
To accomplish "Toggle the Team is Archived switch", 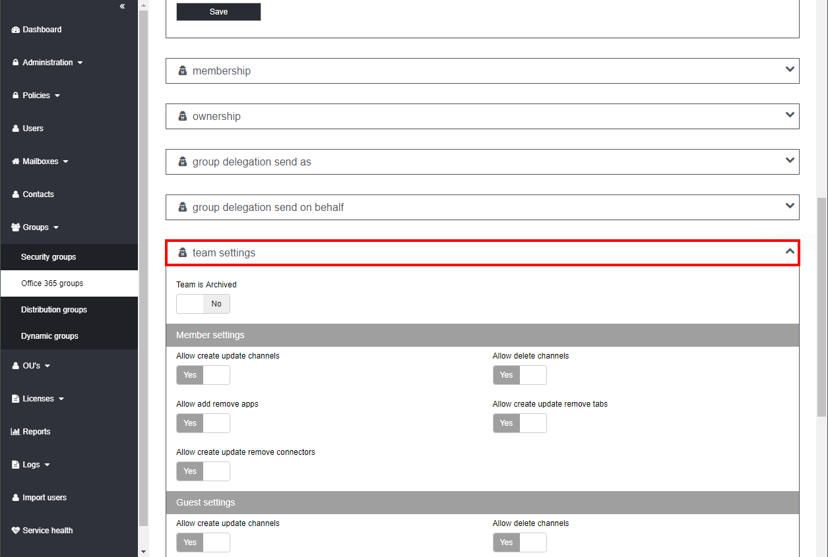I will point(203,304).
